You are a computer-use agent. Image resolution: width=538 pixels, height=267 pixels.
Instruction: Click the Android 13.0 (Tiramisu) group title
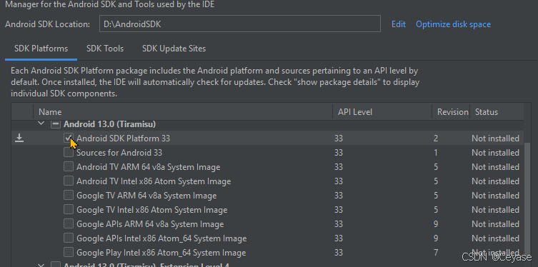pyautogui.click(x=110, y=124)
